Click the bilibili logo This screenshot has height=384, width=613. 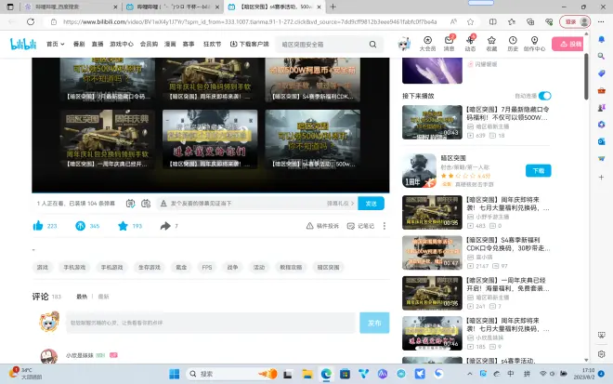point(23,44)
